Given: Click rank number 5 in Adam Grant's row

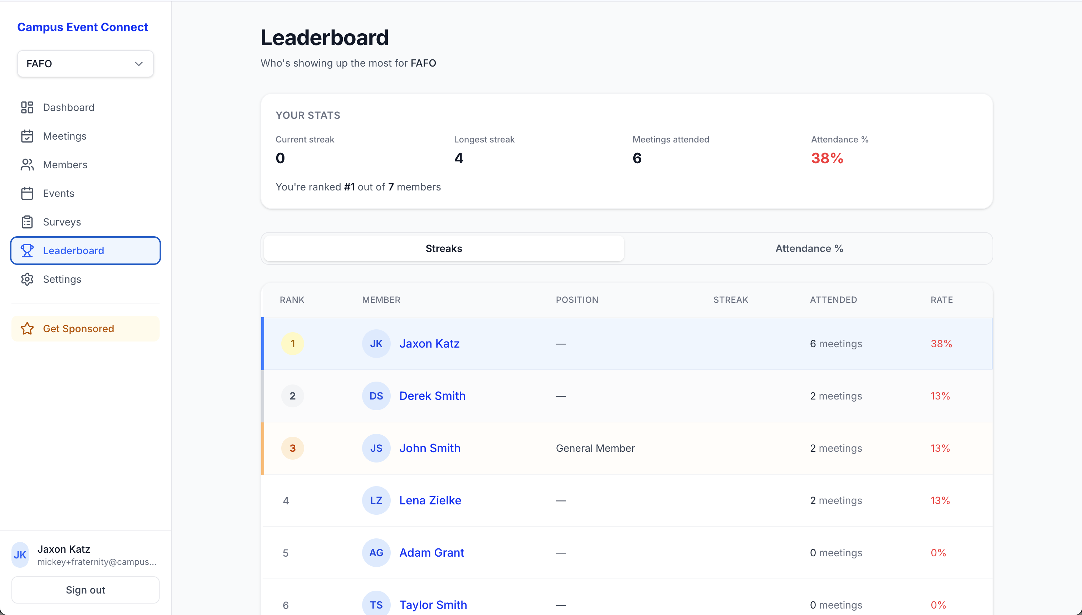Looking at the screenshot, I should 286,553.
